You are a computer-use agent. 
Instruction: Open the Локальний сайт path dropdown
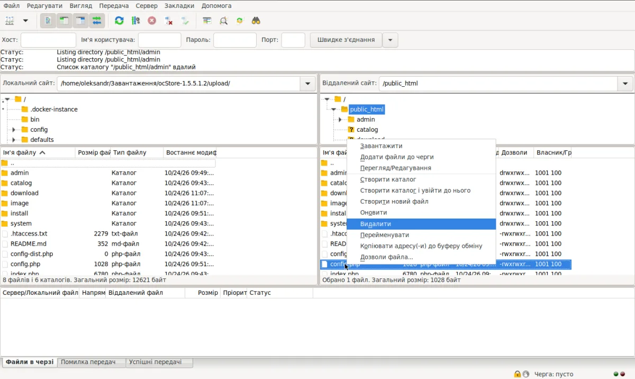pyautogui.click(x=308, y=84)
